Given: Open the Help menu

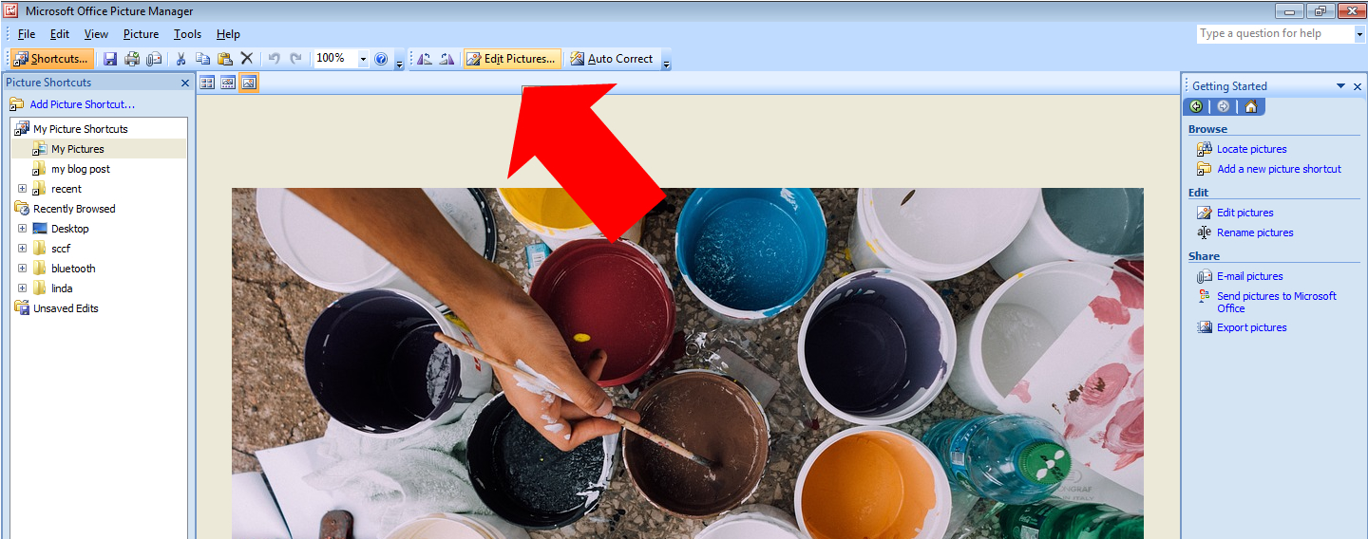Looking at the screenshot, I should [x=228, y=34].
